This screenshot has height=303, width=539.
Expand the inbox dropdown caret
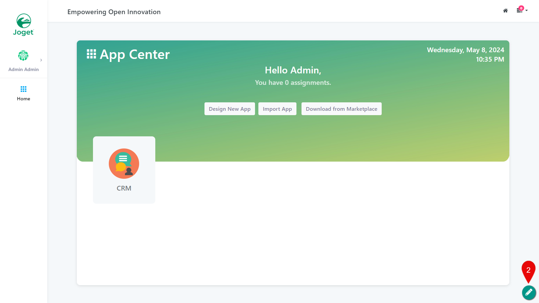[x=527, y=10]
